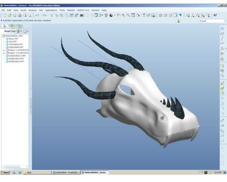Click the DRAGONSKULL taskbar button
The width and height of the screenshot is (227, 182).
pyautogui.click(x=94, y=172)
